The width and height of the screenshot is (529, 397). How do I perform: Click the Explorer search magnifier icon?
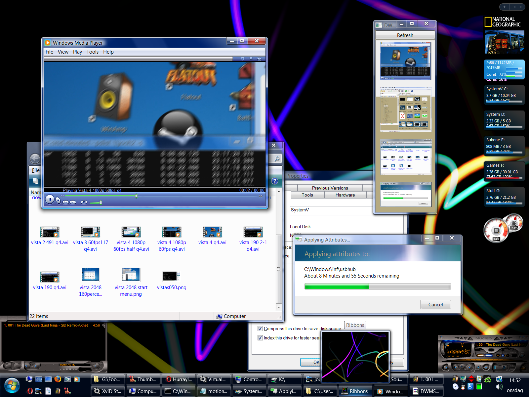coord(277,159)
